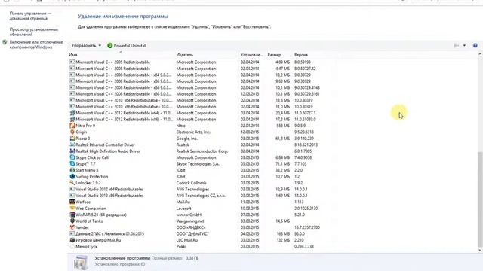Click the Realtek High Definition Audio icon
The width and height of the screenshot is (483, 271).
[72, 151]
